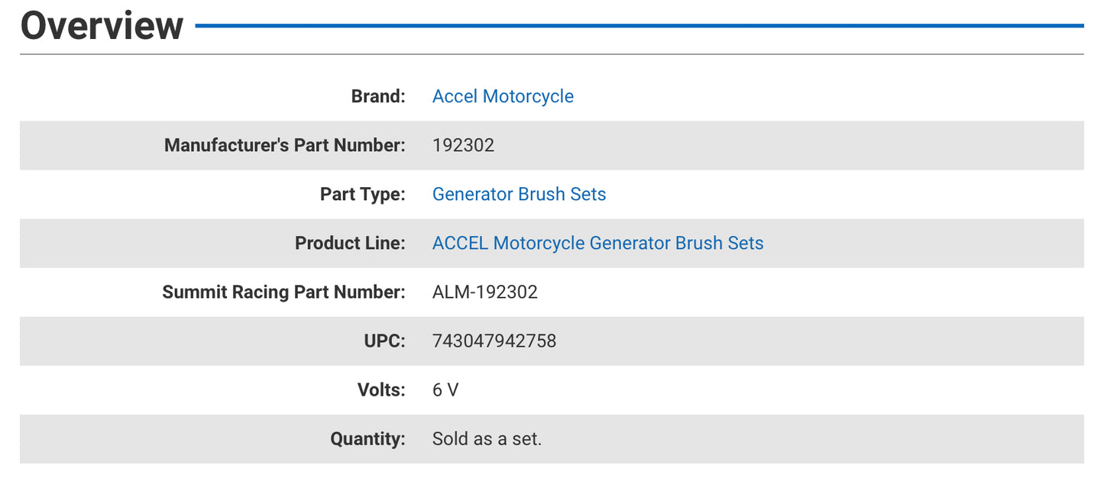Select the ALM-192302 part number text
This screenshot has width=1104, height=488.
(x=485, y=292)
